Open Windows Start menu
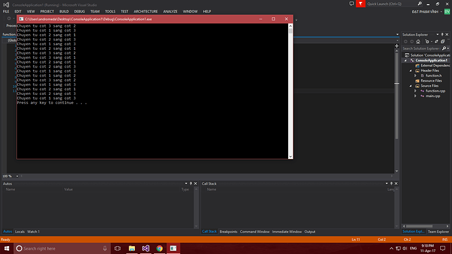452x254 pixels. tap(7, 248)
